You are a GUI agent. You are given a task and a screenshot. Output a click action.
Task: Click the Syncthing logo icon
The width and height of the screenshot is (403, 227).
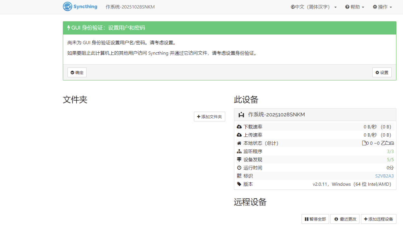[67, 6]
